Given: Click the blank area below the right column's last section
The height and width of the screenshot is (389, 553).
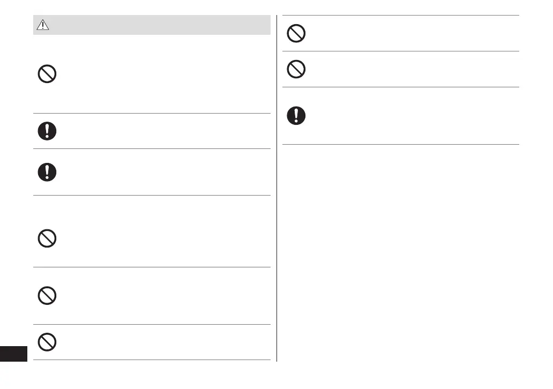Looking at the screenshot, I should [x=400, y=252].
